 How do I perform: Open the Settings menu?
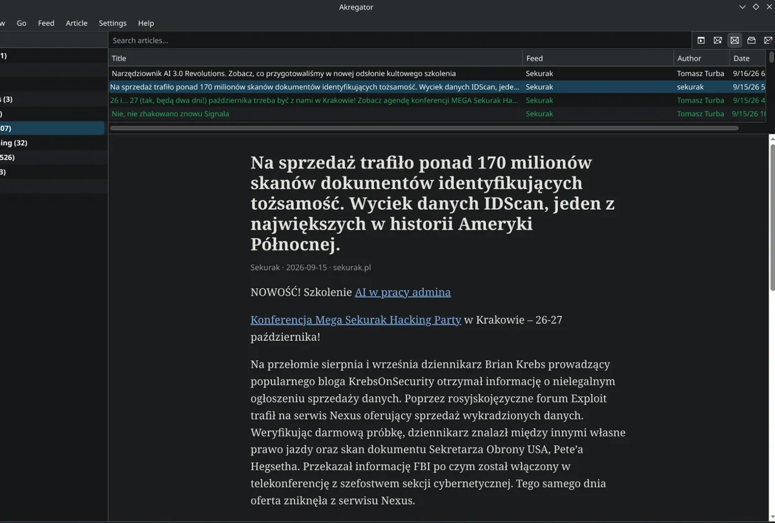(x=112, y=23)
